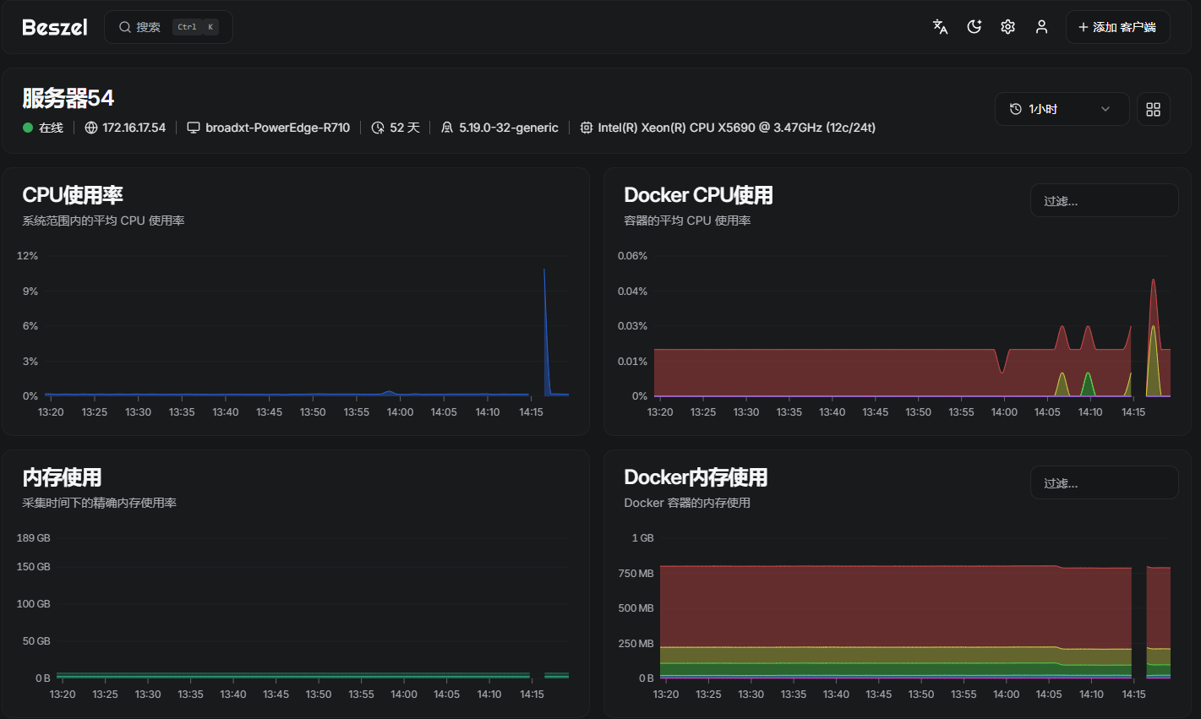Click the uptime clock icon
This screenshot has width=1201, height=719.
[x=378, y=128]
